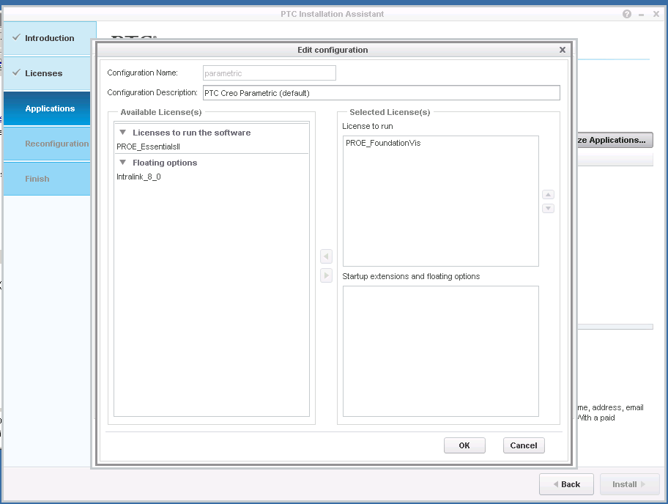Collapse Licenses to run the software group

123,133
